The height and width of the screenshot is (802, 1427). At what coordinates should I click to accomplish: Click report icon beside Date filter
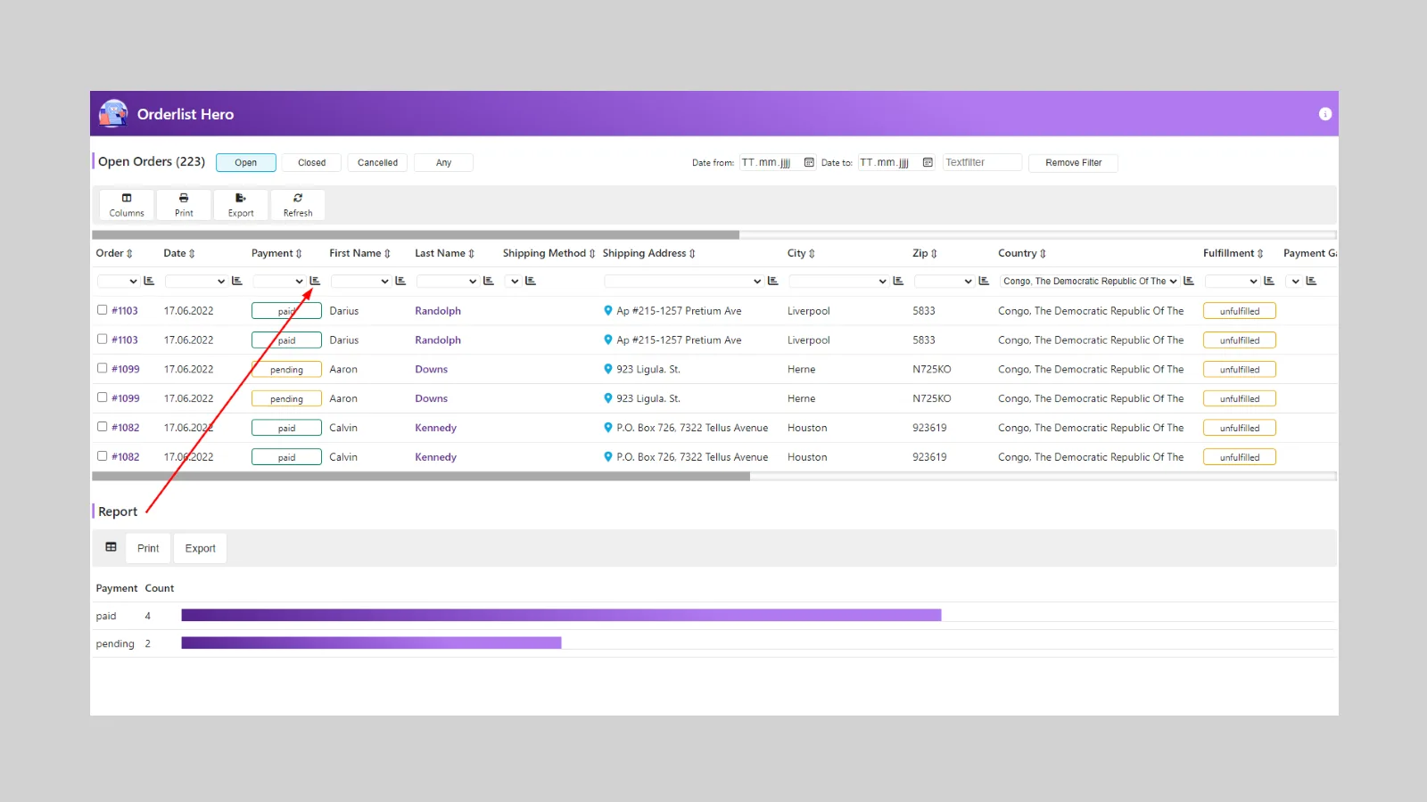point(237,281)
